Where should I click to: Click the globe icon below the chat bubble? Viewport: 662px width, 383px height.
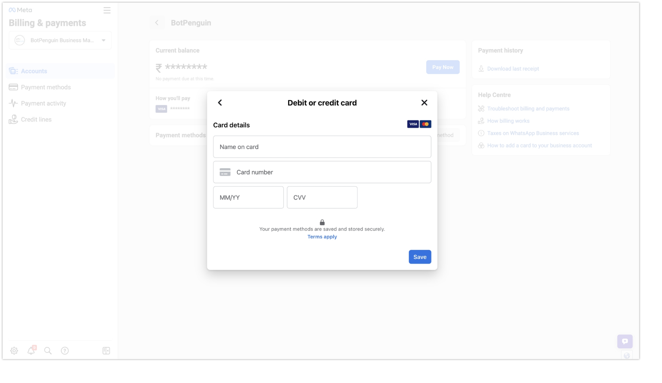pyautogui.click(x=627, y=355)
